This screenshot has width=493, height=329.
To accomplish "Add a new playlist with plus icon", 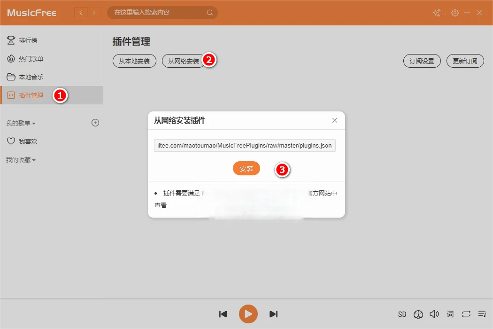I will click(95, 123).
